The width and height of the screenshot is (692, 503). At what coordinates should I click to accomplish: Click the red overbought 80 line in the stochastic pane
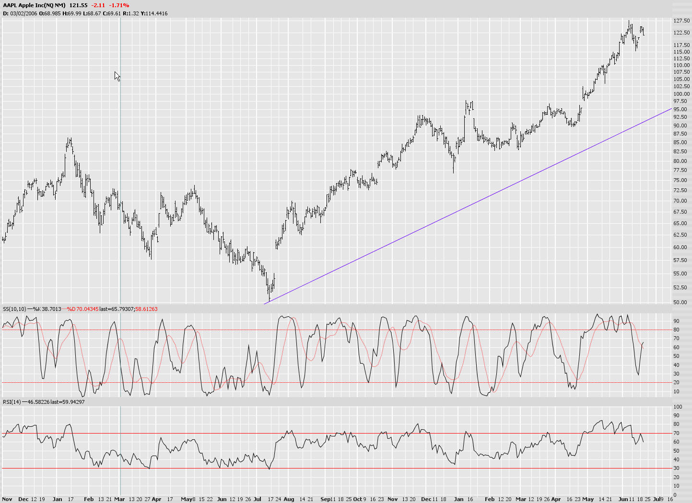[x=336, y=330]
